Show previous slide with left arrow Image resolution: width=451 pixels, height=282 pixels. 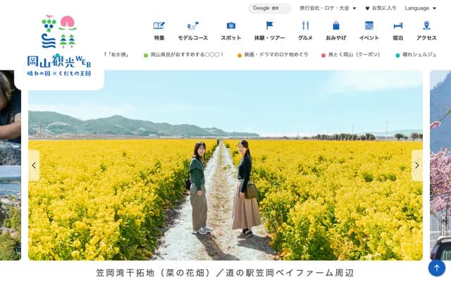click(x=34, y=165)
